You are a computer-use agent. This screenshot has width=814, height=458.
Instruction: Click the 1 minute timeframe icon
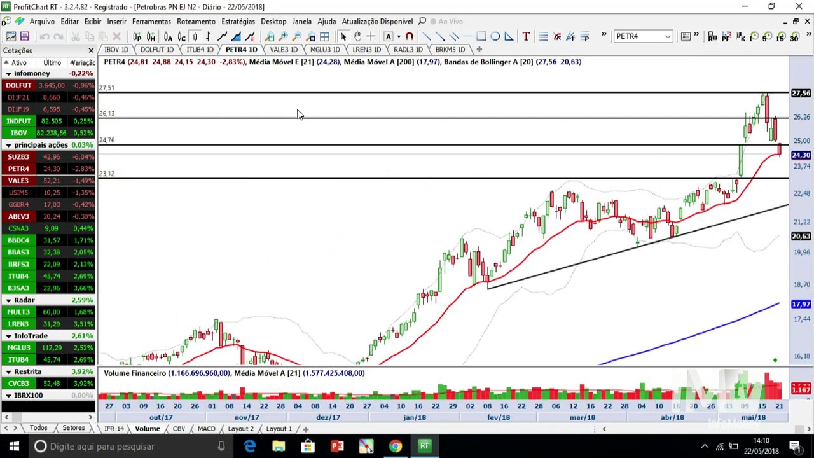coord(754,36)
